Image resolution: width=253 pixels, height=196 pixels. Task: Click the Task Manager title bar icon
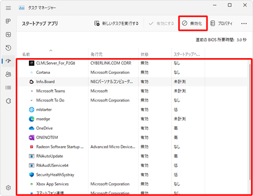pyautogui.click(x=22, y=8)
